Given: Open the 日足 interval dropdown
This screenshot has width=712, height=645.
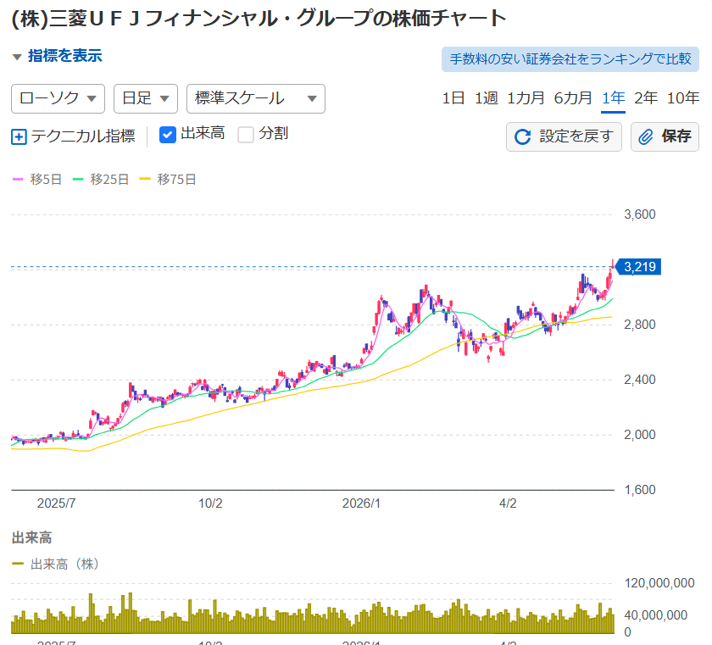Looking at the screenshot, I should 145,98.
